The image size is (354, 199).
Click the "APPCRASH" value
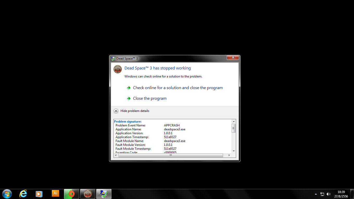click(x=172, y=125)
